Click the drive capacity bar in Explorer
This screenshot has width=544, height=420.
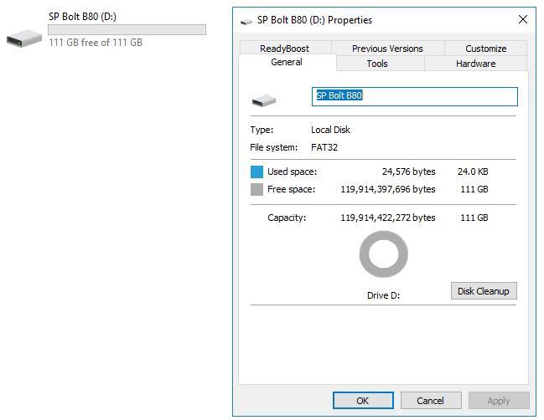click(127, 29)
